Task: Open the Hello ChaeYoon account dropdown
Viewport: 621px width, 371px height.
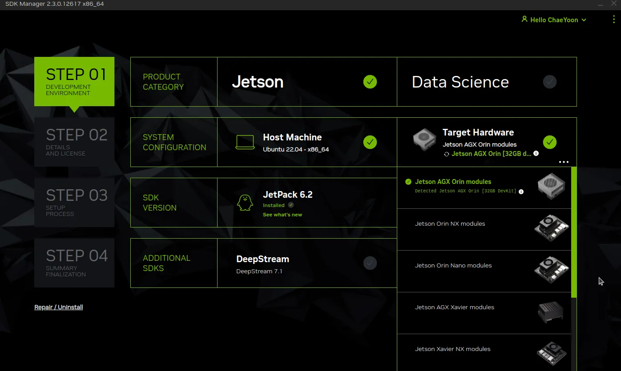Action: [554, 20]
